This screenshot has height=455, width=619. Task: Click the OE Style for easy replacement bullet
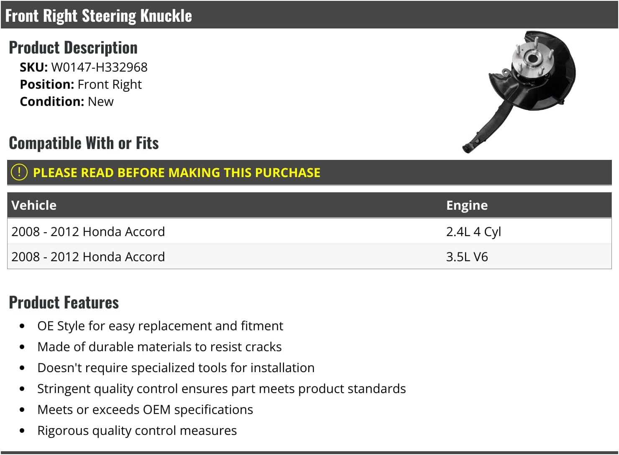[x=160, y=326]
